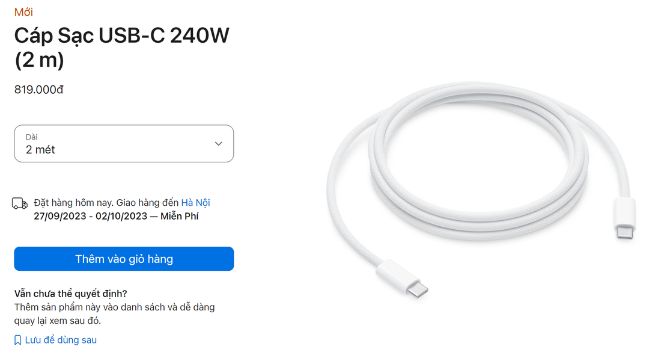Click "Thêm vào giỏ hàng" to add cable

click(x=123, y=259)
